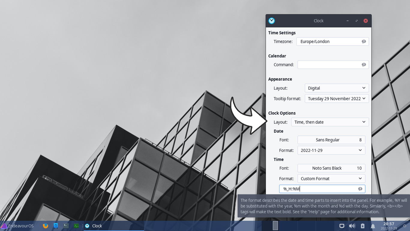Viewport: 410px width, 231px height.
Task: Click the hint icon in Timezone field
Action: [364, 42]
